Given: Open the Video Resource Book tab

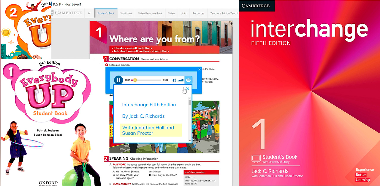Looking at the screenshot, I should (150, 13).
